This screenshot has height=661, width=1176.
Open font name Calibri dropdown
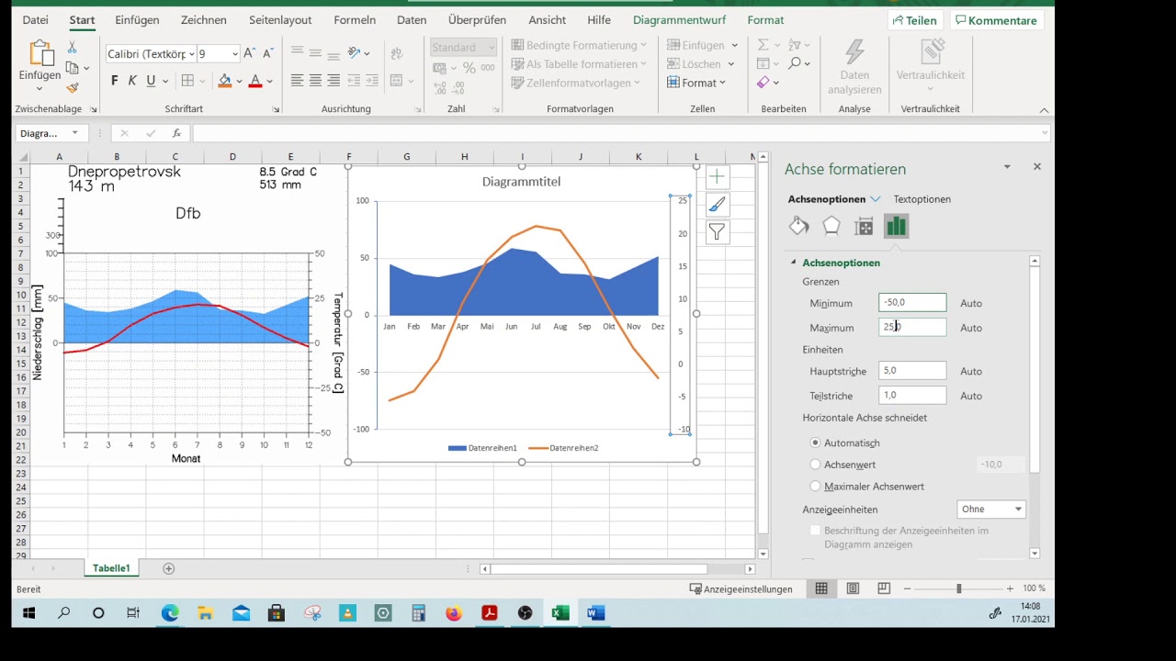pyautogui.click(x=191, y=54)
